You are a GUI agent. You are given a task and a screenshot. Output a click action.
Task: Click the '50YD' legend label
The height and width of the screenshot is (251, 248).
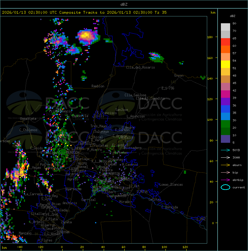point(236,150)
